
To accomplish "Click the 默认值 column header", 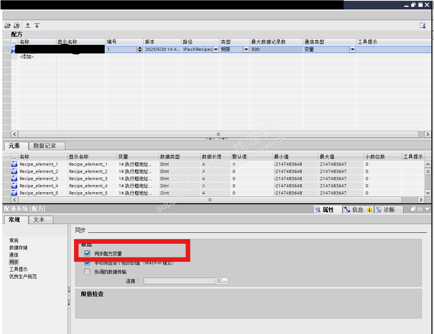I will coord(252,157).
